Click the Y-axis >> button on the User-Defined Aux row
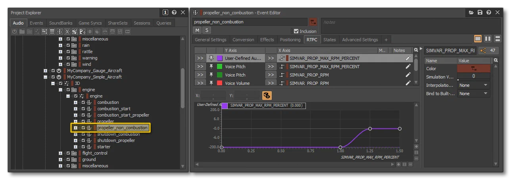Image resolution: width=511 pixels, height=180 pixels. pos(200,58)
